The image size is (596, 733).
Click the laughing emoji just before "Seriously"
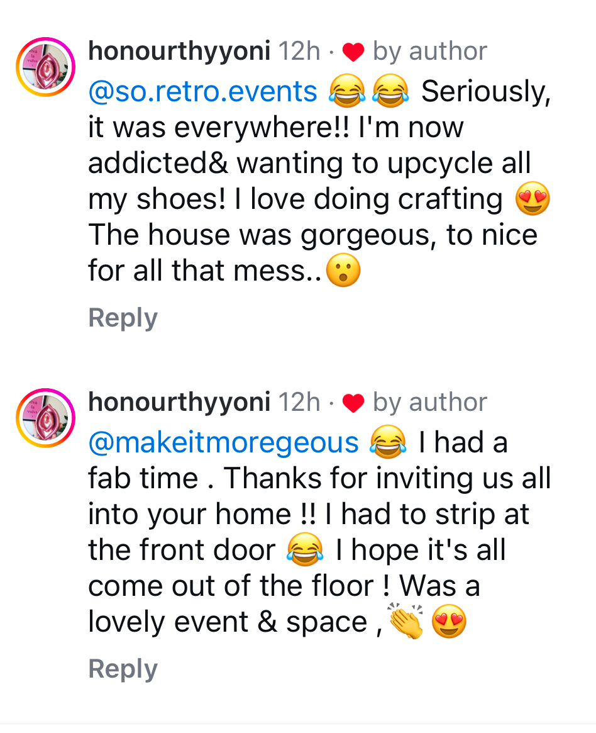coord(391,91)
